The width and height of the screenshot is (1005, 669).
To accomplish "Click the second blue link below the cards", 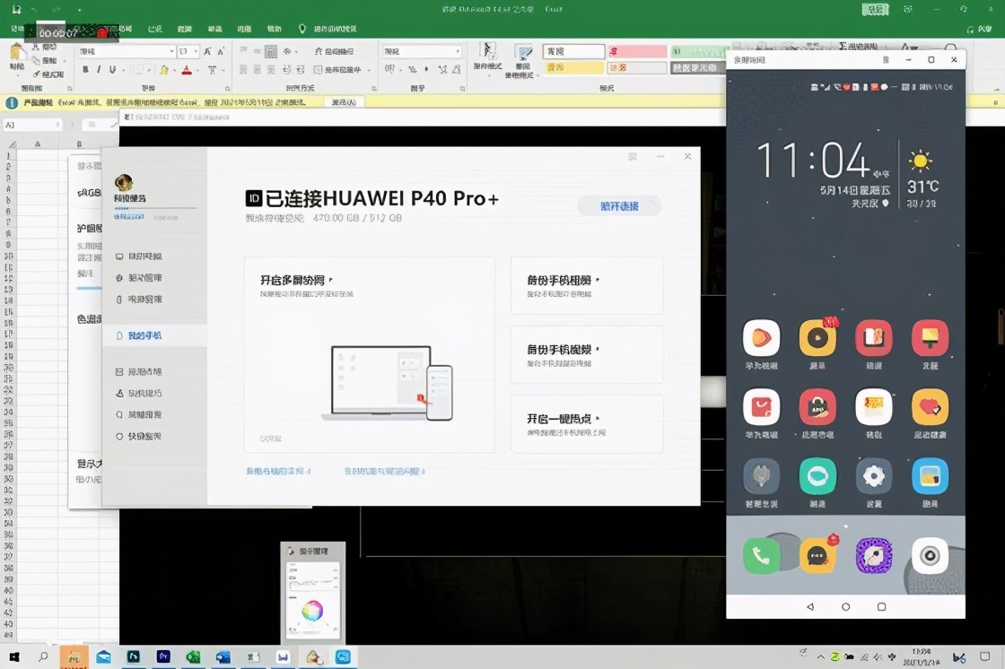I will (384, 471).
